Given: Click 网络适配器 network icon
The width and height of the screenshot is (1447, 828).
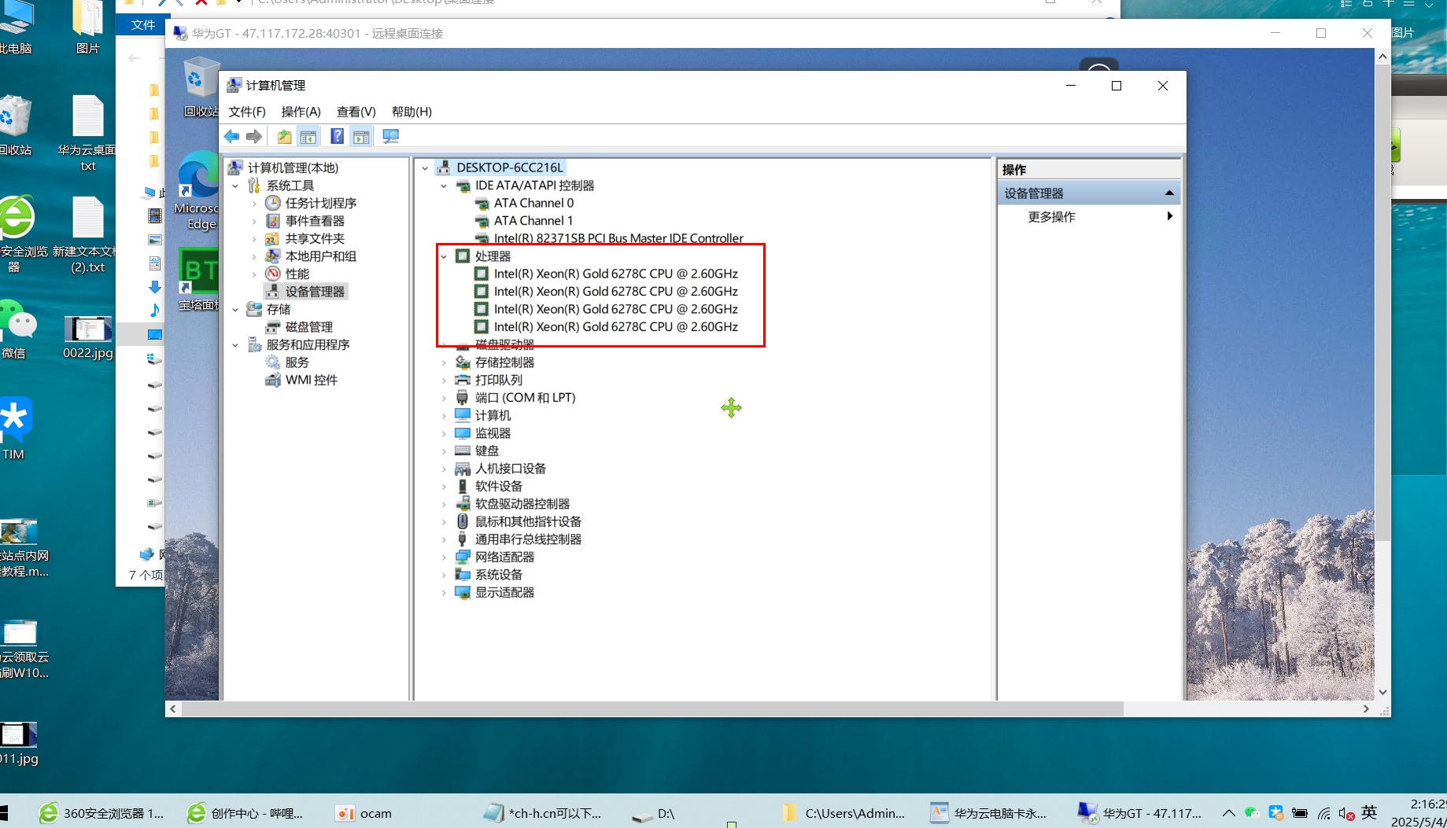Looking at the screenshot, I should point(463,557).
